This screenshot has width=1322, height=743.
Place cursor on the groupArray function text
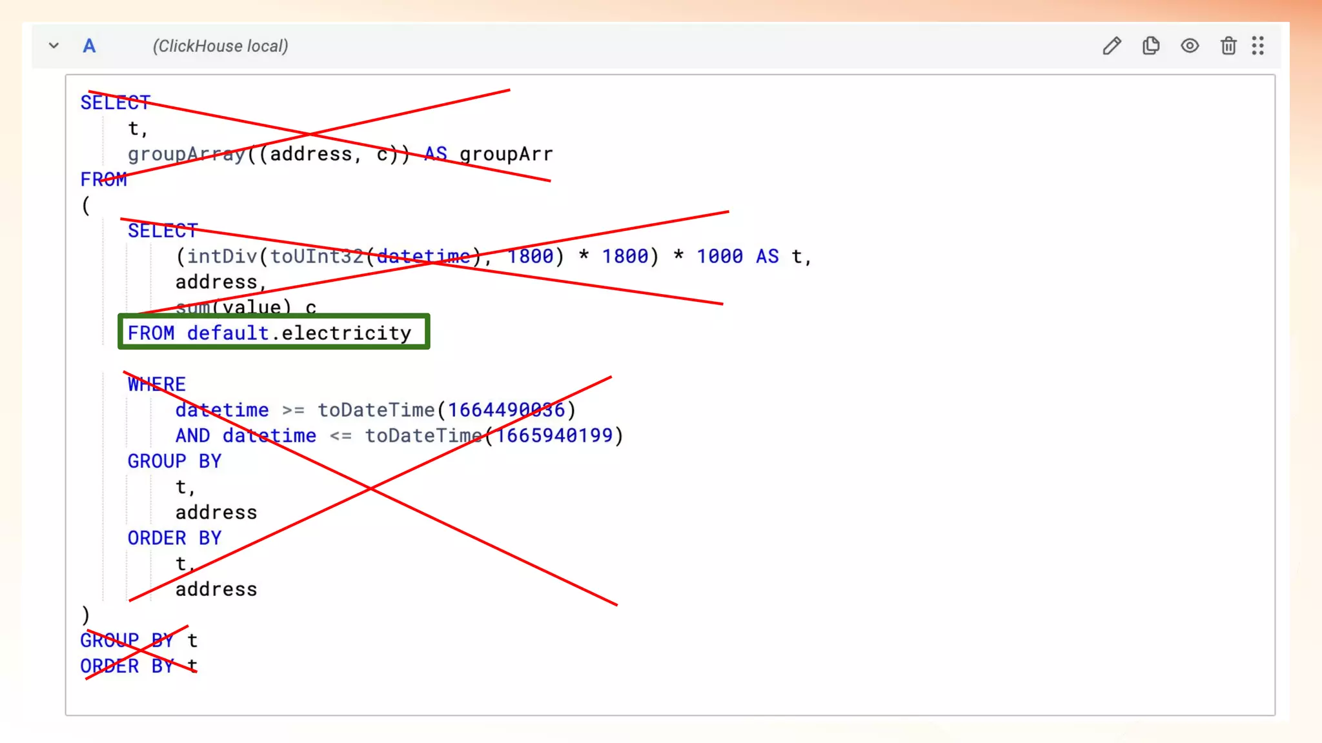pyautogui.click(x=186, y=154)
